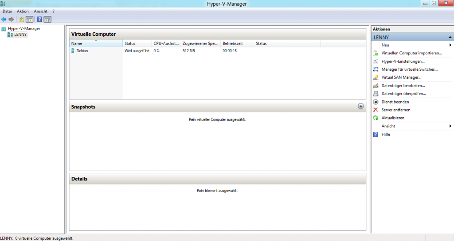454x241 pixels.
Task: Click the blue Back arrow in toolbar
Action: click(4, 19)
